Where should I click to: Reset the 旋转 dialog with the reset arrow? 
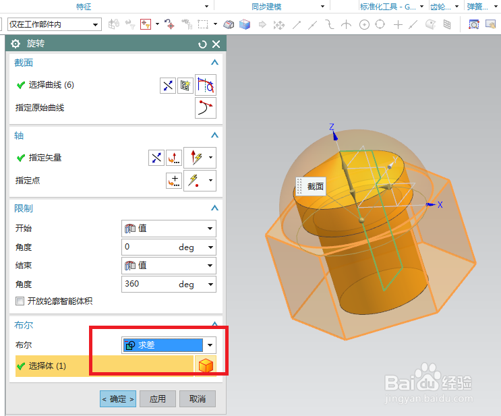[x=202, y=44]
